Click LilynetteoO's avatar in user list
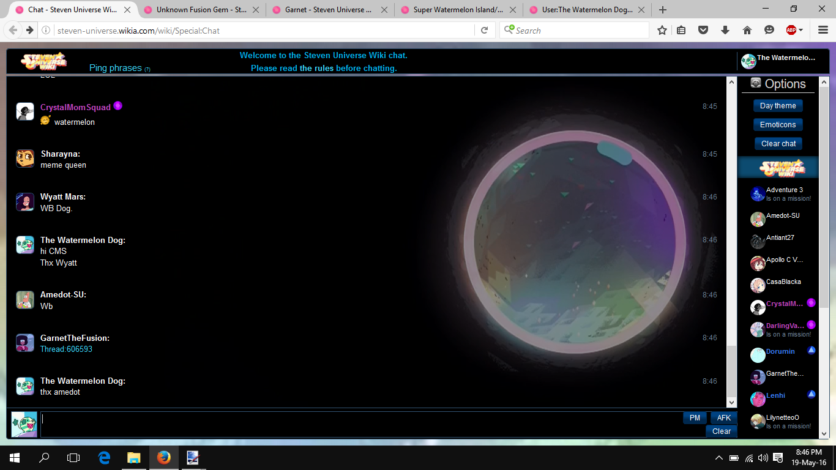Screen dimensions: 836x470 pyautogui.click(x=758, y=421)
